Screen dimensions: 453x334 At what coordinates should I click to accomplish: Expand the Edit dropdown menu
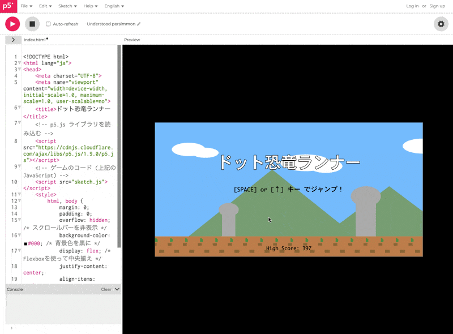pyautogui.click(x=45, y=6)
